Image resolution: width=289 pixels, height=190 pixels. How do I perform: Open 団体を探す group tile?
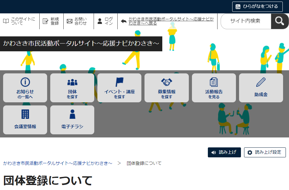72,88
